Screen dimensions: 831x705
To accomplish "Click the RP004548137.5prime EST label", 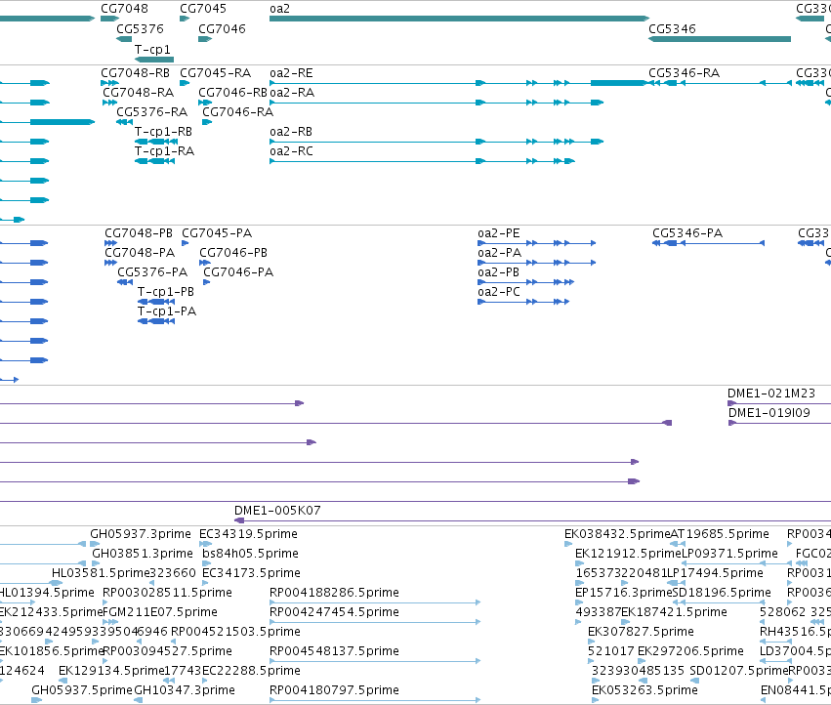I will pos(334,651).
